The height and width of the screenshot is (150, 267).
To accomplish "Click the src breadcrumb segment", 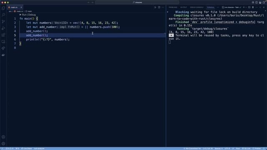I will tap(10, 11).
